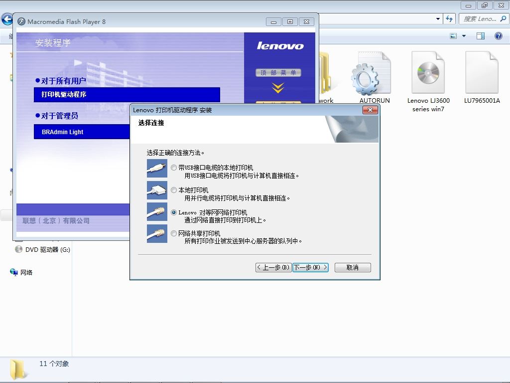The height and width of the screenshot is (383, 510).
Task: Open Explorer help via question mark icon
Action: [498, 36]
